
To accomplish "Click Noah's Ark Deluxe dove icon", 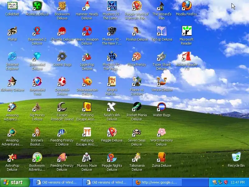I will (x=112, y=107).
